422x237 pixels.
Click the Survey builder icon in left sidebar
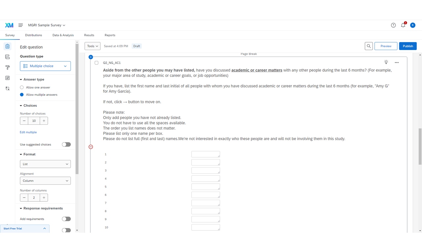pyautogui.click(x=7, y=46)
